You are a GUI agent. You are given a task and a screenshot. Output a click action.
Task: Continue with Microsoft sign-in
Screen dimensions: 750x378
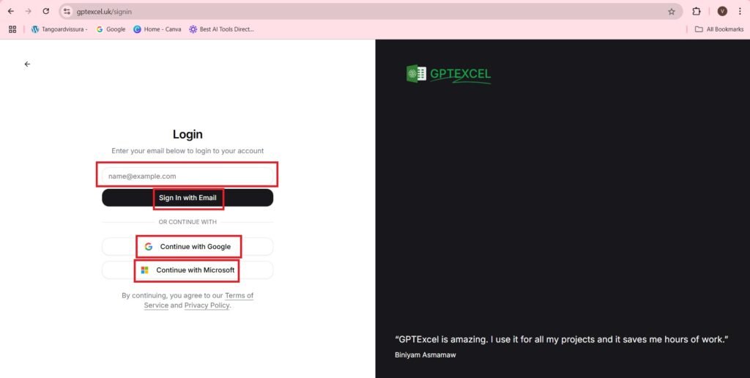(x=187, y=270)
